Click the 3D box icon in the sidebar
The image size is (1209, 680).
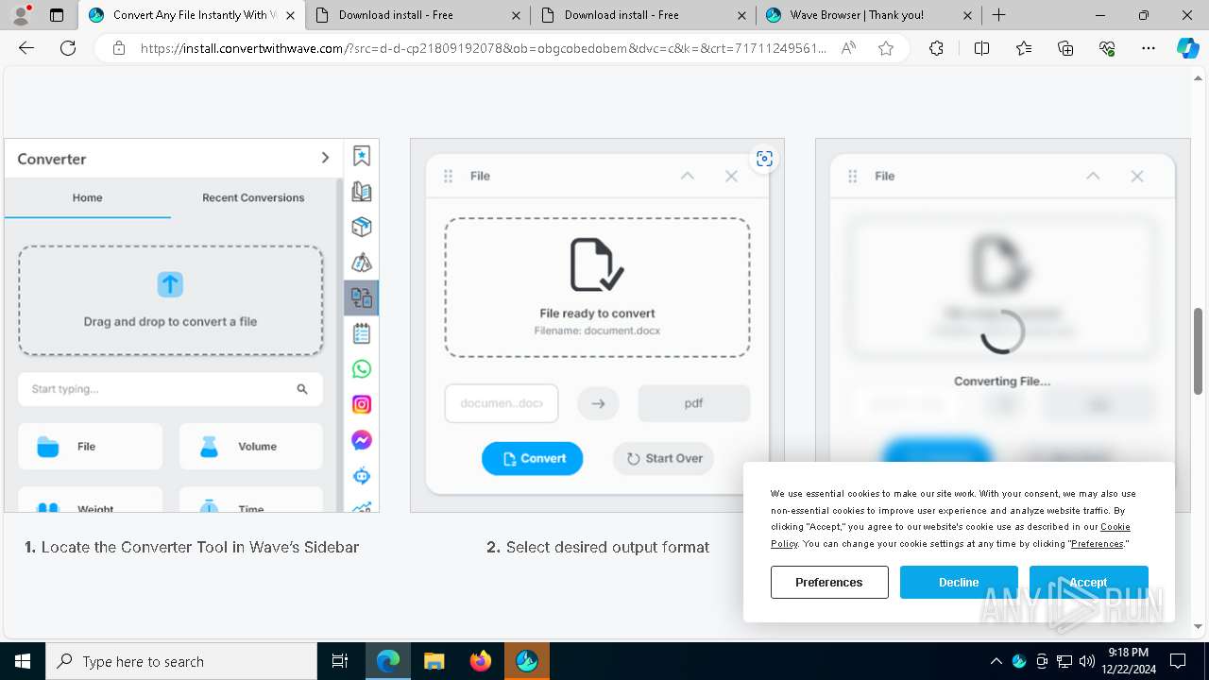[362, 227]
